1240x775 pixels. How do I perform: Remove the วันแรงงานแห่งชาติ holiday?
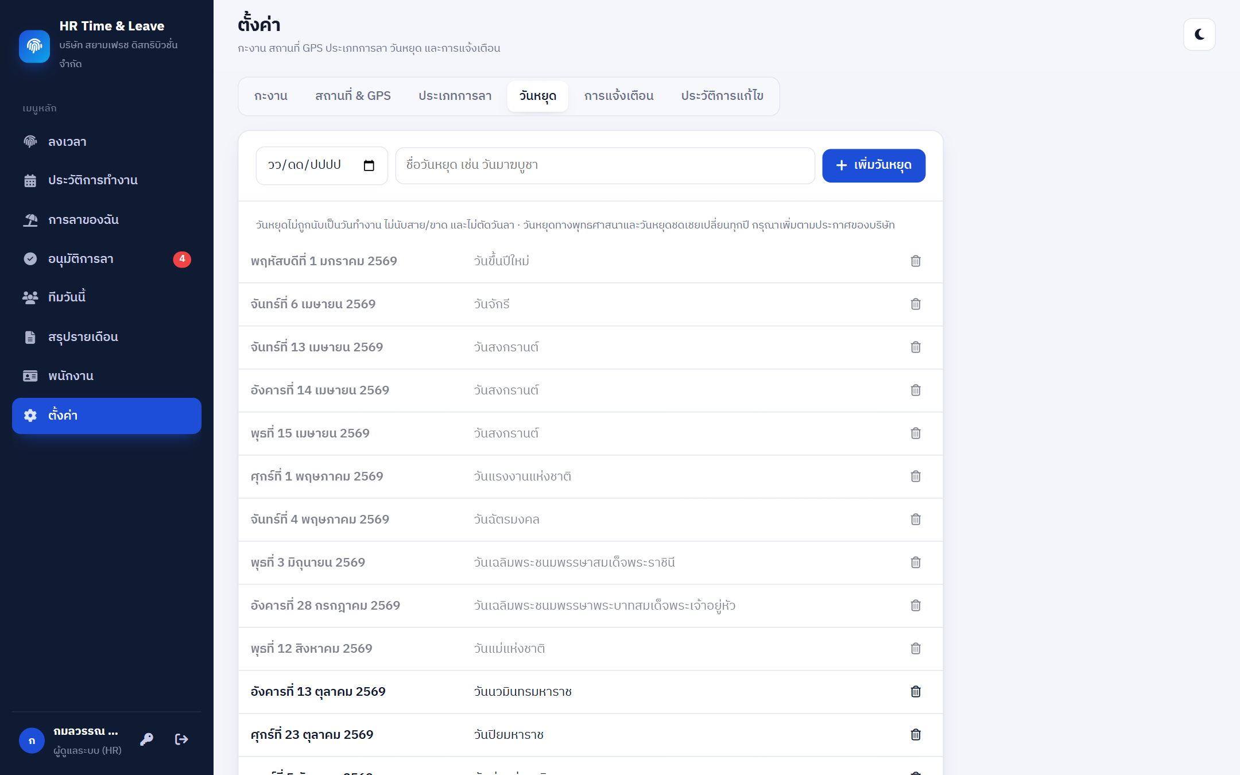click(916, 476)
